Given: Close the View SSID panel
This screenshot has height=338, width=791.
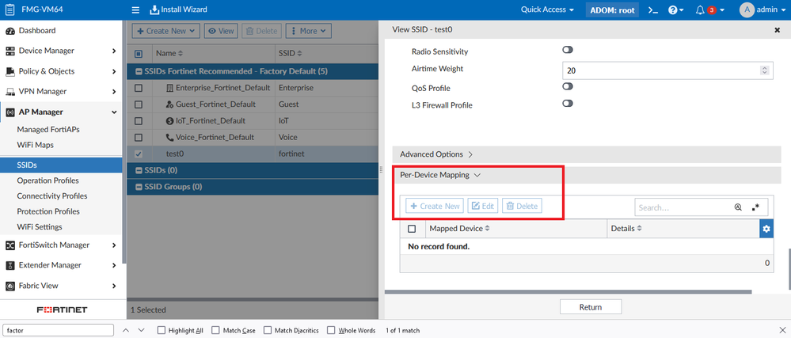Looking at the screenshot, I should 778,30.
